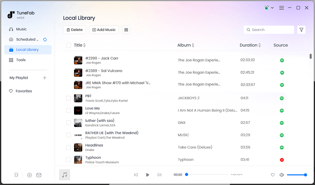Viewport: 315px width, 185px height.
Task: Switch to grid view layout
Action: tap(126, 30)
